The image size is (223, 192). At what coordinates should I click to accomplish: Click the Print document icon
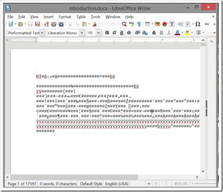pos(54,24)
